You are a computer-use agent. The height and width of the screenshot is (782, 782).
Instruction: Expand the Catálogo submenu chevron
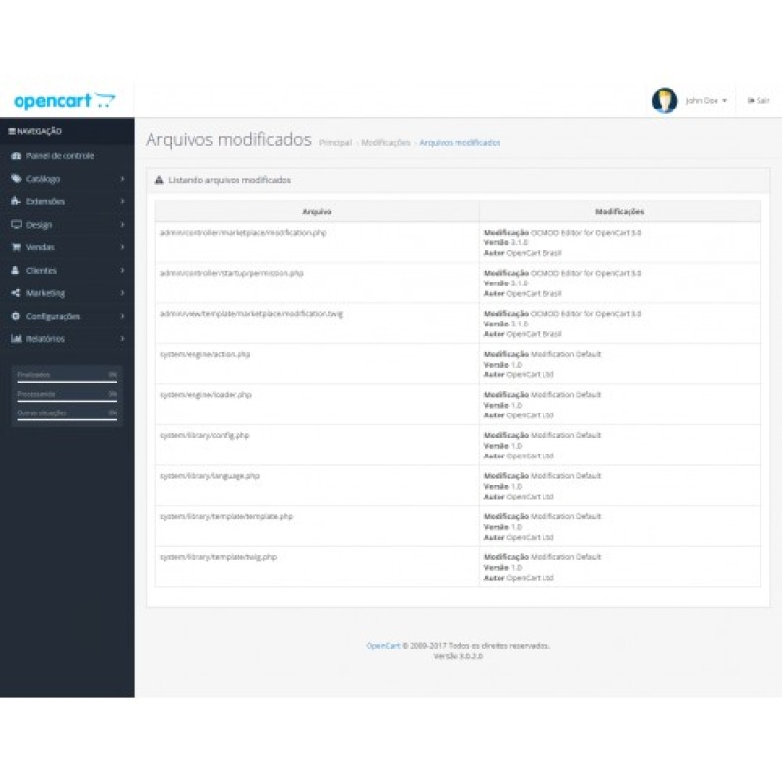click(121, 179)
